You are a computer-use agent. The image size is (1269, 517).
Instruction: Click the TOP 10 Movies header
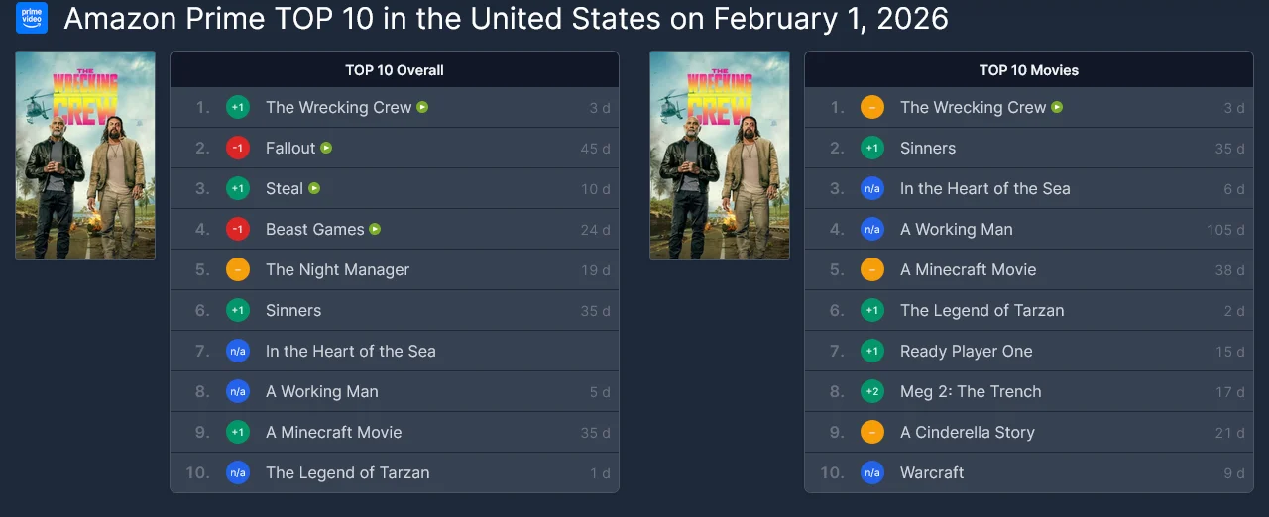click(x=1028, y=70)
